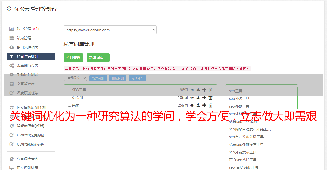Click the 新建词库 + button
Viewport: 327px width, 170px height.
[98, 58]
